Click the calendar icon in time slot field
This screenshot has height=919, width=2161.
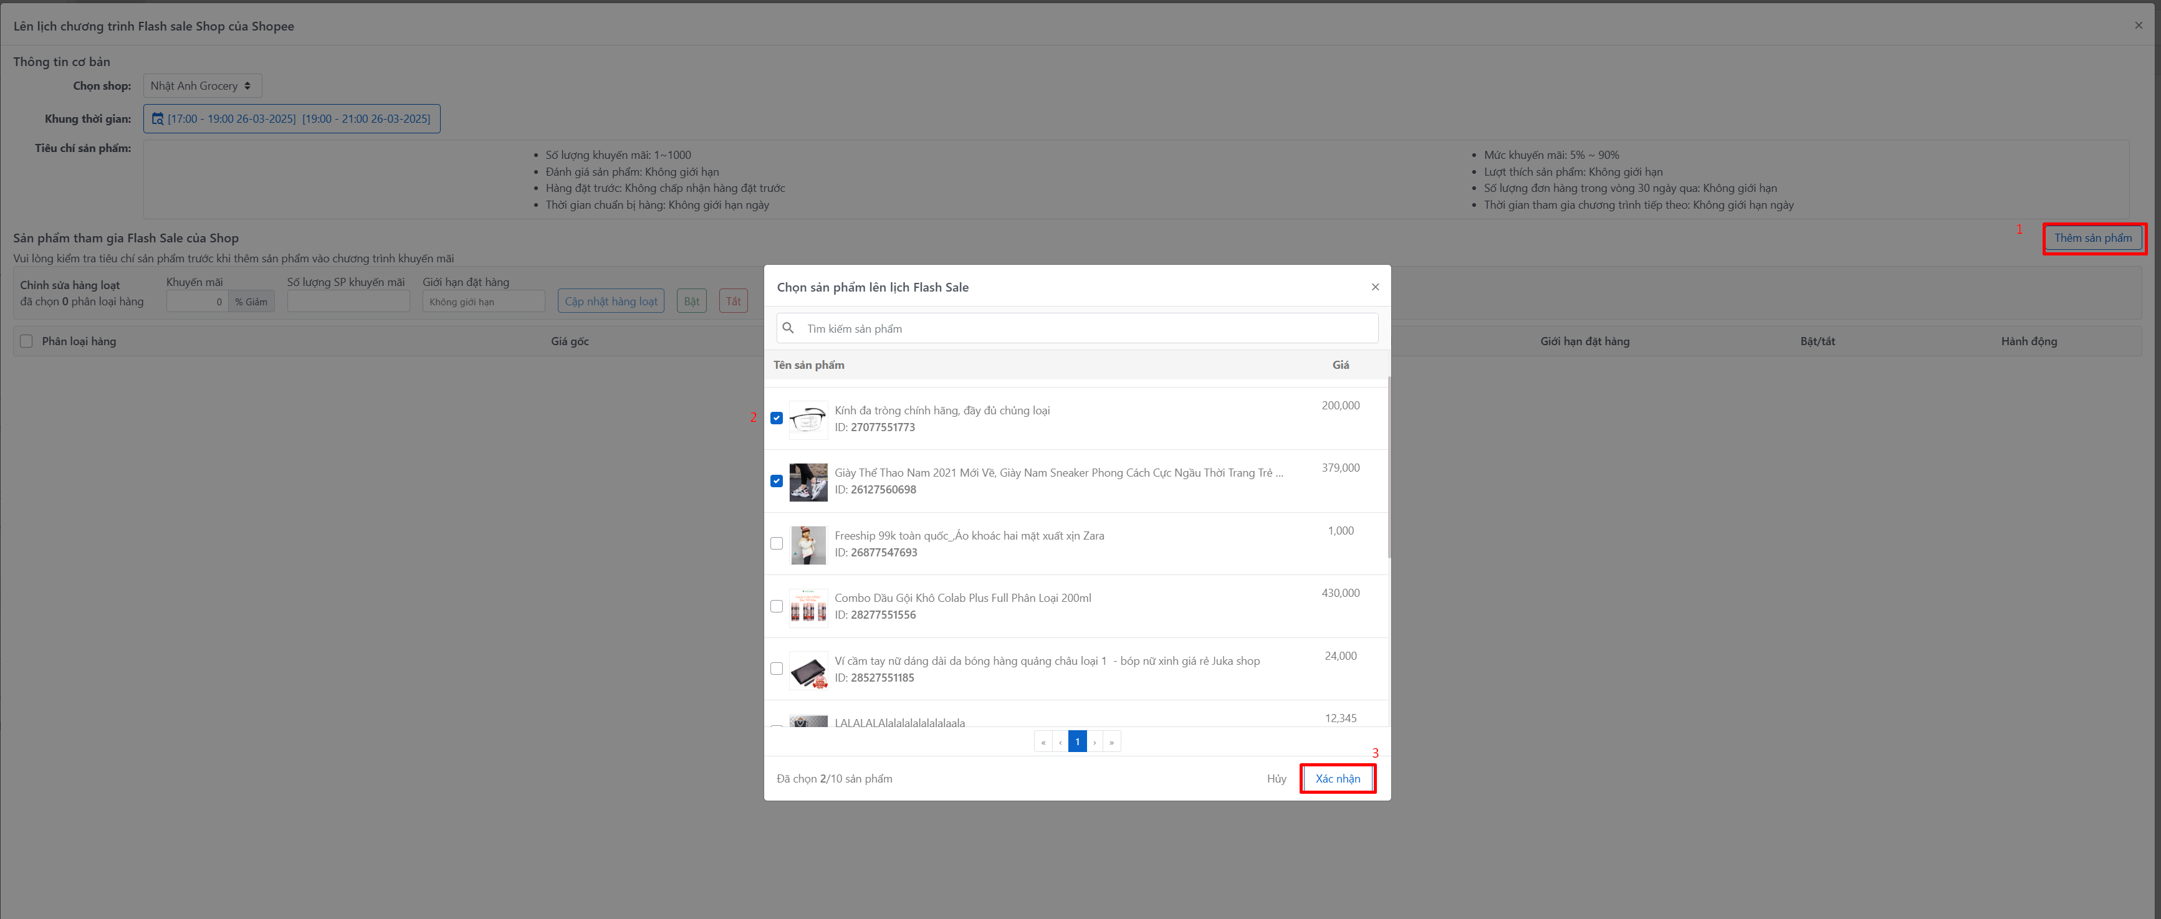pyautogui.click(x=157, y=119)
